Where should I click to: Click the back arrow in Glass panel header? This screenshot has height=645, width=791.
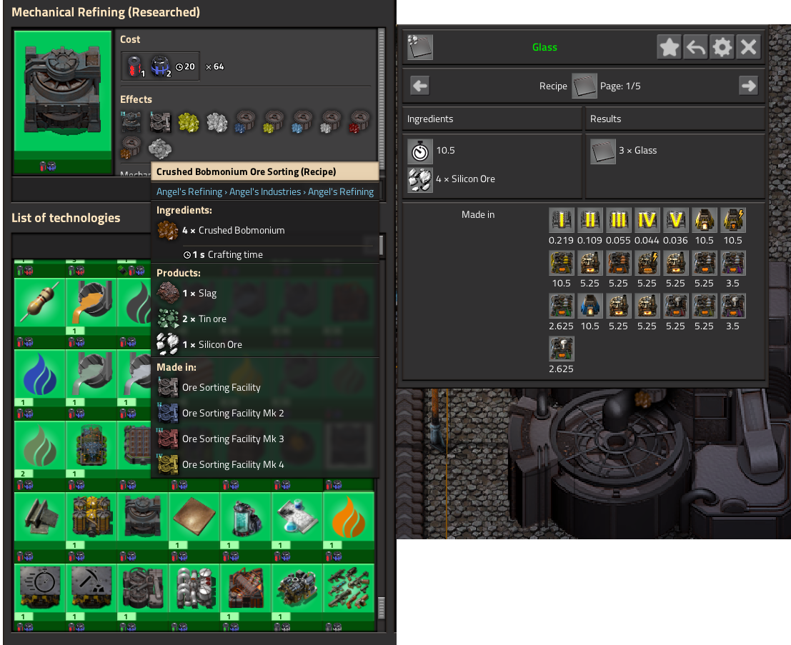(x=695, y=48)
